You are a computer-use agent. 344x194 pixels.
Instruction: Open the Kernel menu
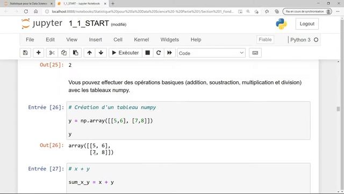pyautogui.click(x=141, y=39)
